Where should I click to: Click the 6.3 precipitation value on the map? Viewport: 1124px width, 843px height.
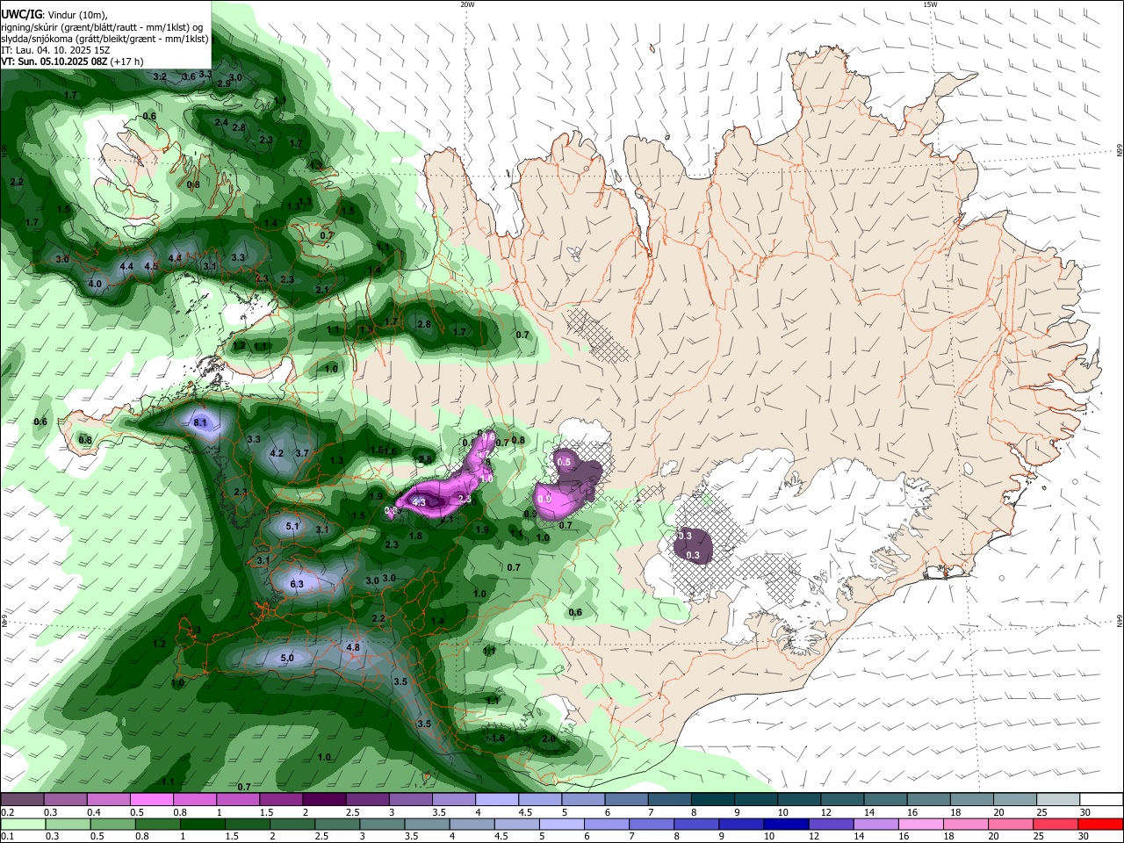tap(297, 584)
